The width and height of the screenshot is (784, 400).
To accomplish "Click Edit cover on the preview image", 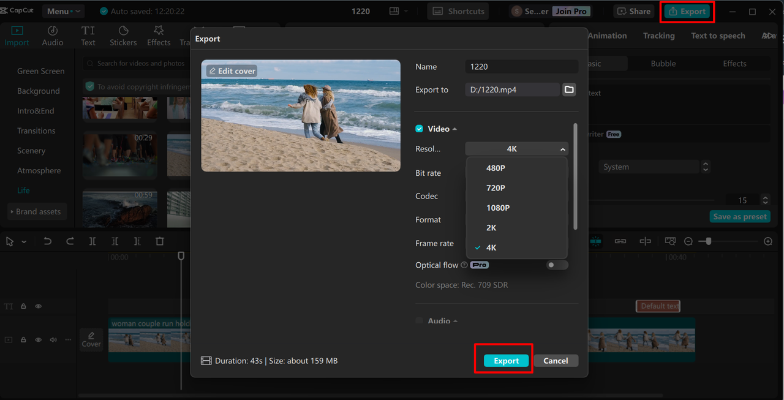I will tap(232, 71).
